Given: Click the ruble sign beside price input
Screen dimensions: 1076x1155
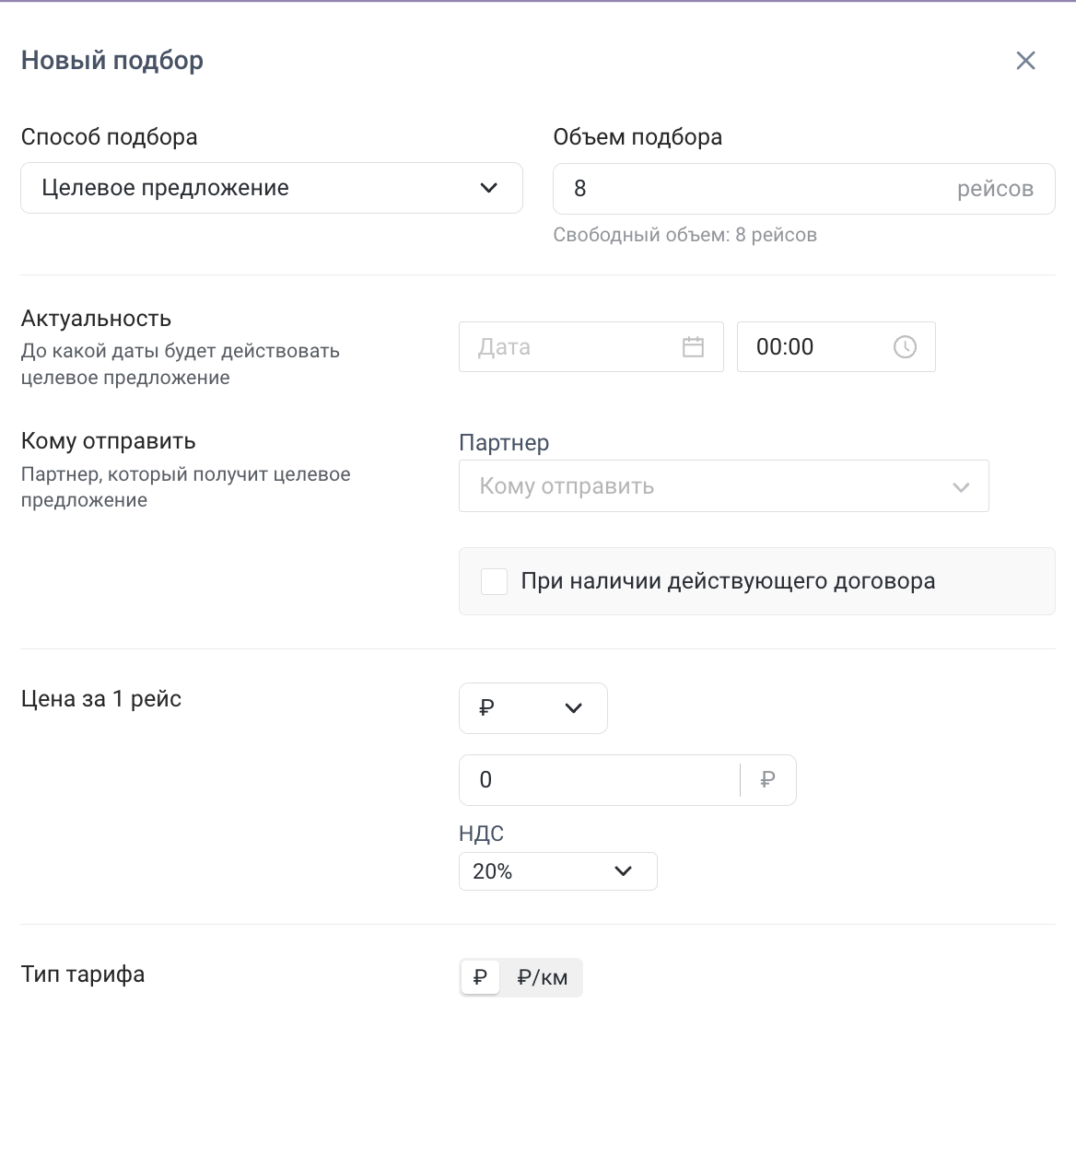Looking at the screenshot, I should click(767, 780).
